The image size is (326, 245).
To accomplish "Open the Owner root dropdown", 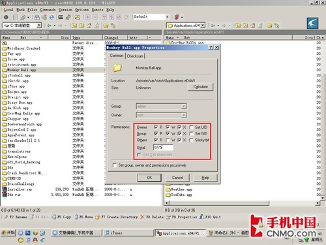I will [184, 115].
